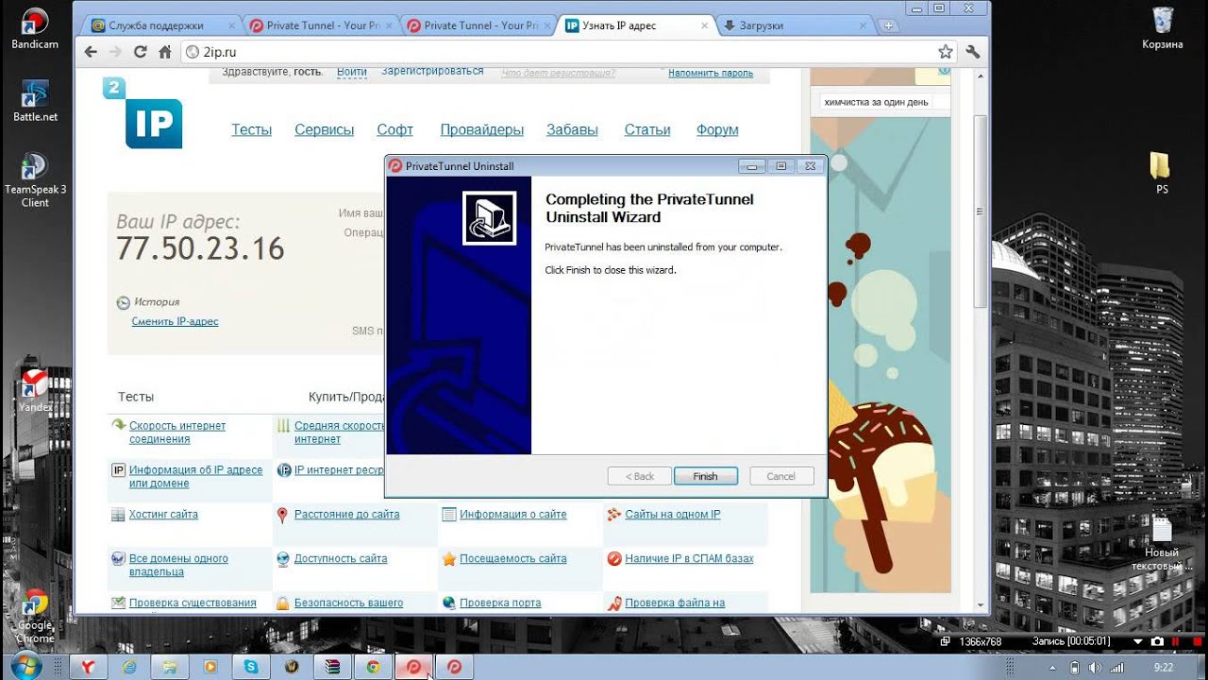
Task: Click the Напомнить пароль link
Action: tap(711, 73)
